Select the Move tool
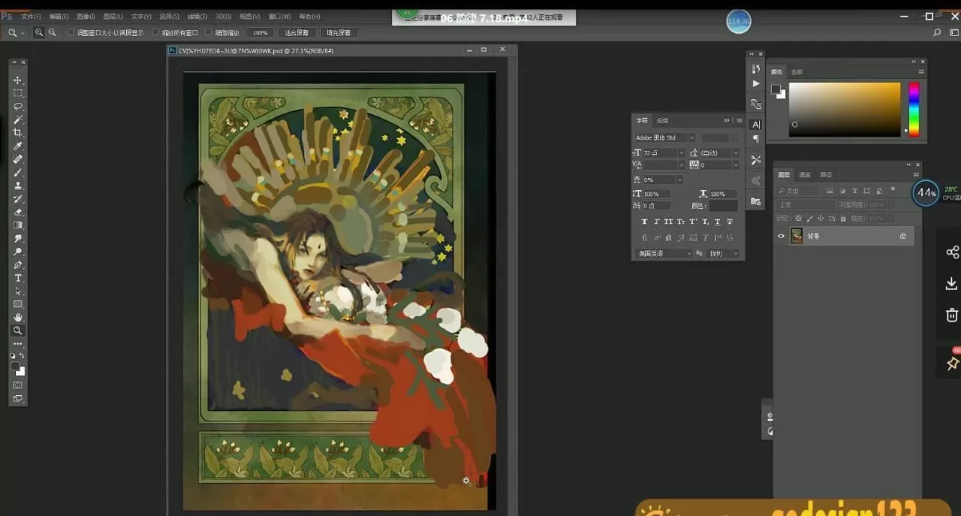Screen dimensions: 961x516 click(18, 80)
